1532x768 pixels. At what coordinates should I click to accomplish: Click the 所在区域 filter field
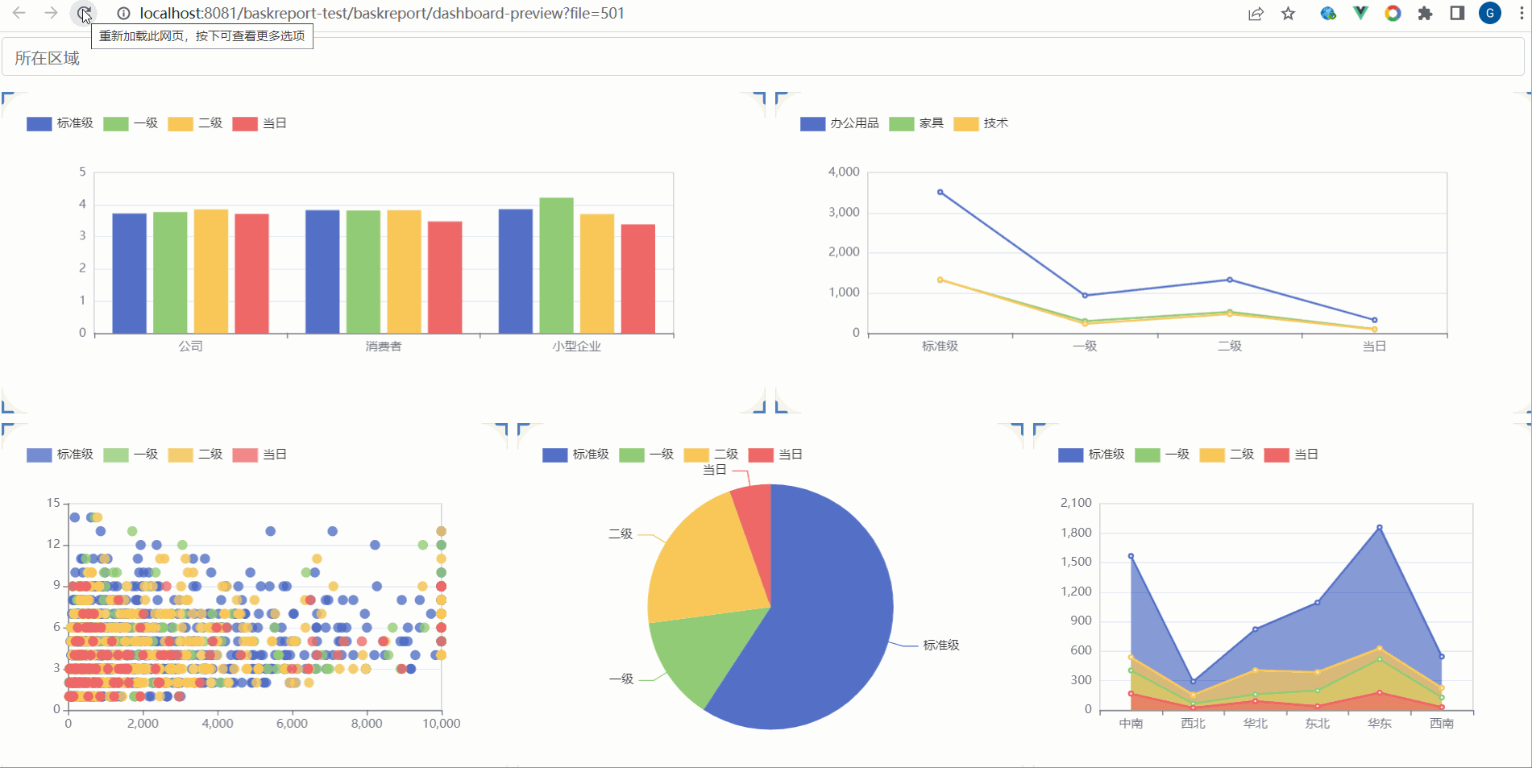click(x=762, y=58)
